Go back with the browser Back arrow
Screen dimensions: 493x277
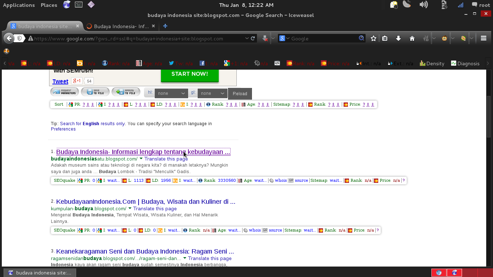pyautogui.click(x=9, y=38)
